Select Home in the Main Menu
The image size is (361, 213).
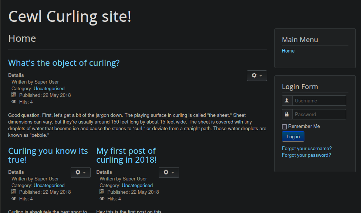click(x=288, y=51)
